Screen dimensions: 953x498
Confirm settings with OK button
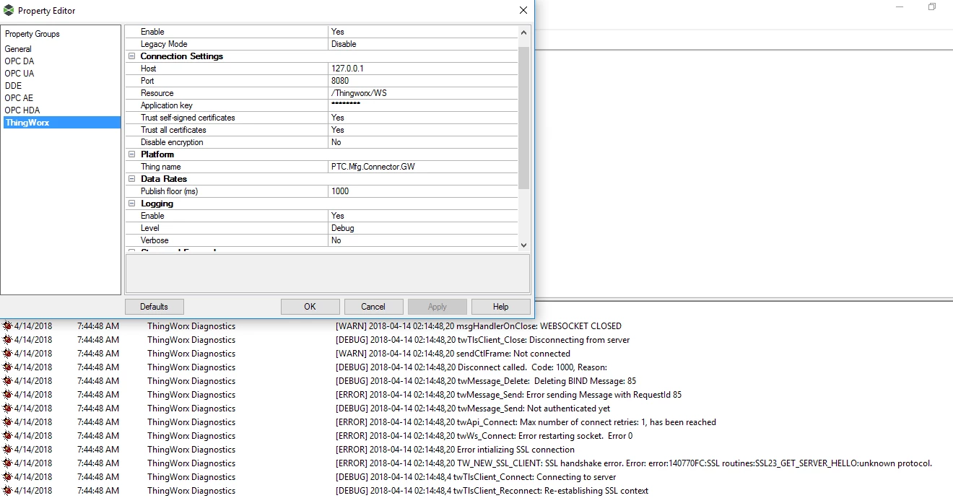click(x=310, y=307)
